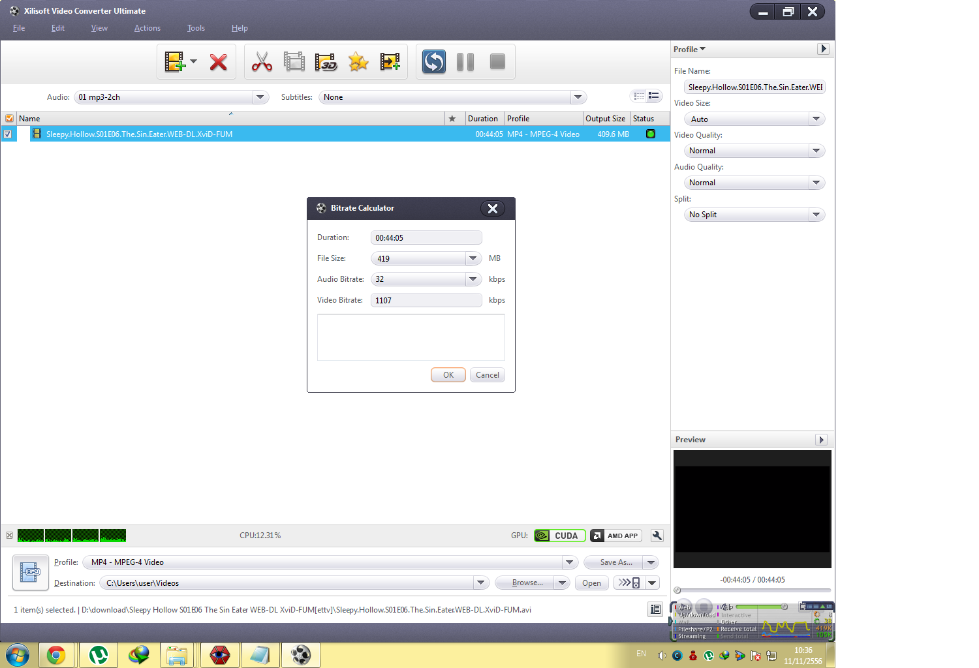Open Google Chrome from the taskbar
Viewport: 979px width, 668px height.
click(56, 655)
